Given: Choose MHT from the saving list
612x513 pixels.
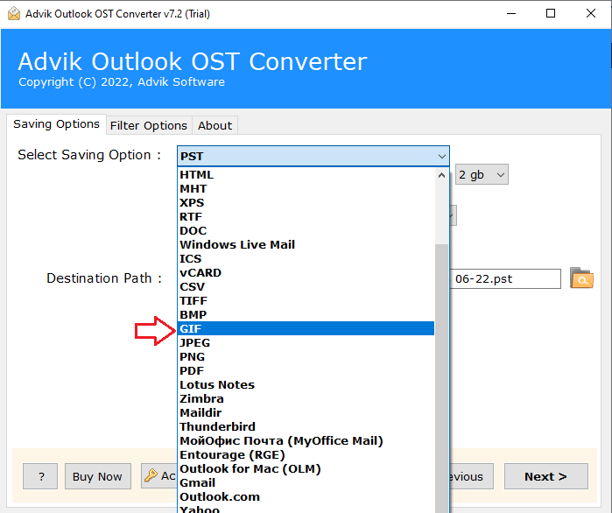Looking at the screenshot, I should tap(306, 189).
